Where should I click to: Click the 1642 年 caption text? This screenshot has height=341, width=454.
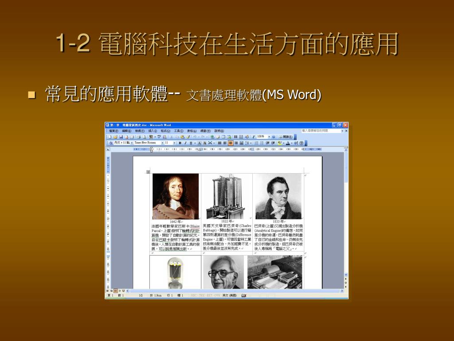pyautogui.click(x=175, y=222)
